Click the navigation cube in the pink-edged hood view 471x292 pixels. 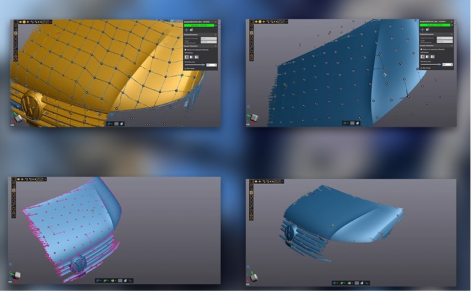pos(17,275)
